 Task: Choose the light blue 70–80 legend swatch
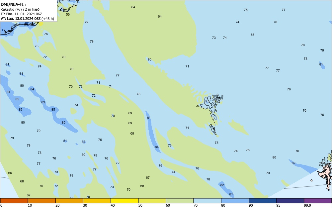pos(207,201)
